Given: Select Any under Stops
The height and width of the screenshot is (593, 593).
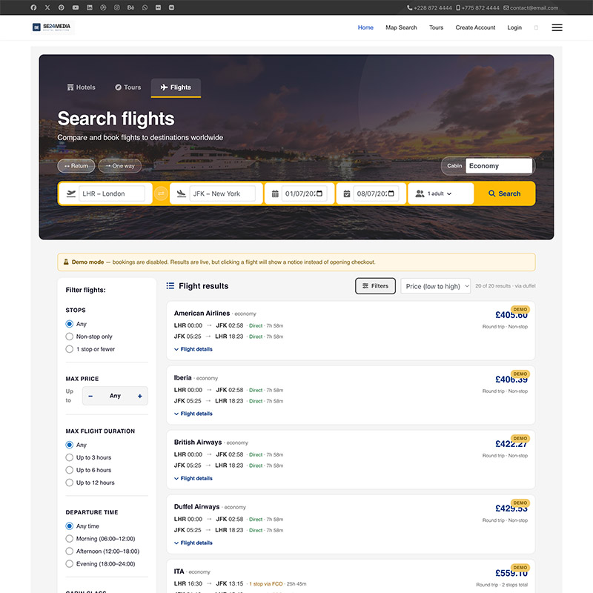Looking at the screenshot, I should point(69,324).
